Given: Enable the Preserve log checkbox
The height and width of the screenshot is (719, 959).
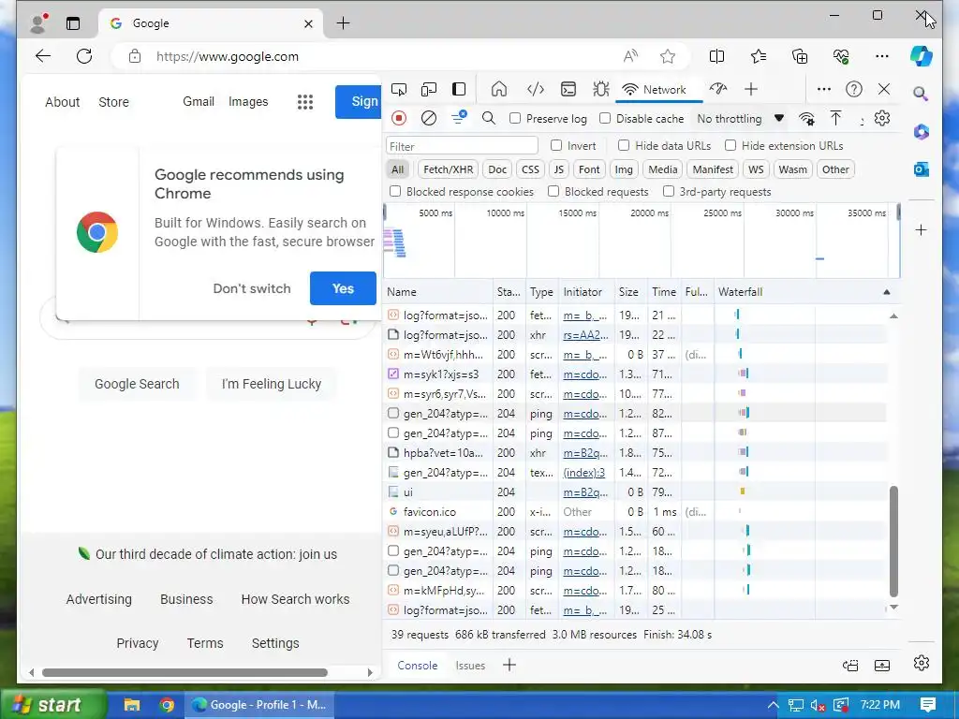Looking at the screenshot, I should (x=515, y=118).
